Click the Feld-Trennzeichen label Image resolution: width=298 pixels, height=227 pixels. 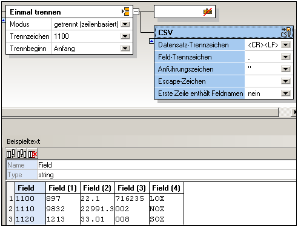pos(185,57)
